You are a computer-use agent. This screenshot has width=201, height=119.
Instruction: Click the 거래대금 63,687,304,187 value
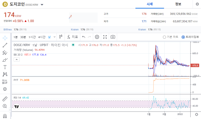183,21
